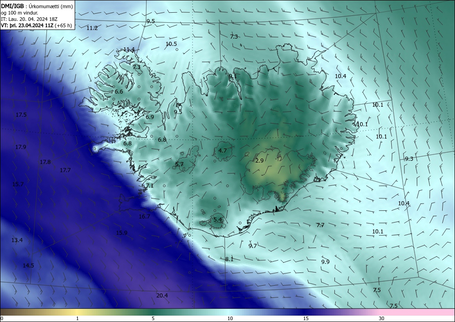This screenshot has width=455, height=322.
Task: Click the 9.3 value label
Action: point(409,159)
